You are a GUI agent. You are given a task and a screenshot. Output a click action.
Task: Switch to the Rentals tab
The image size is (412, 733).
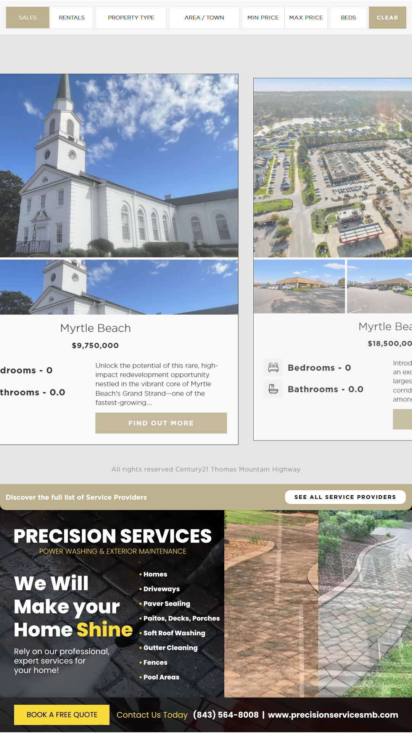click(72, 18)
